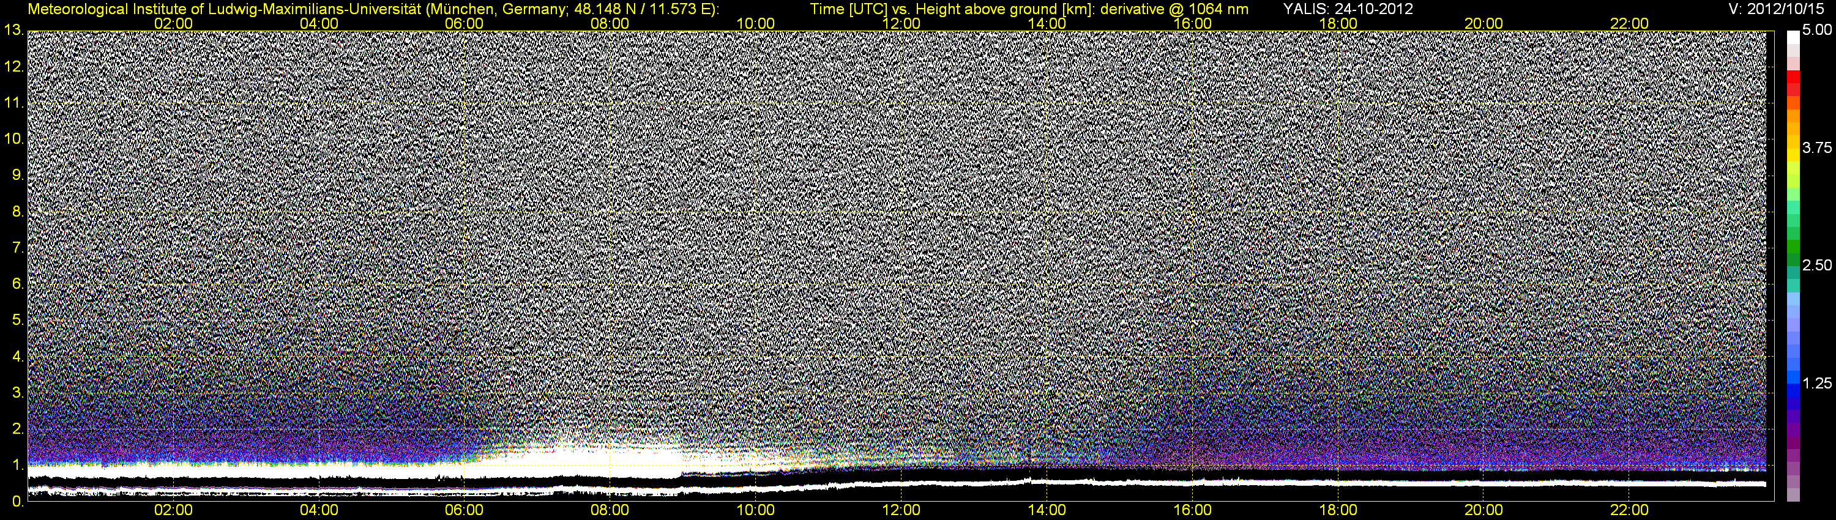The image size is (1836, 520).
Task: Pick the 1 km height axis label
Action: pyautogui.click(x=18, y=465)
